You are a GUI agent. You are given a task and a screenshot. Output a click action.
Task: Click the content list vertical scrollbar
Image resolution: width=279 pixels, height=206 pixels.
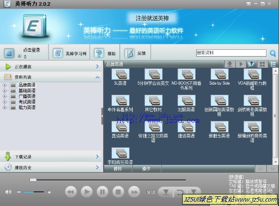pyautogui.click(x=276, y=116)
